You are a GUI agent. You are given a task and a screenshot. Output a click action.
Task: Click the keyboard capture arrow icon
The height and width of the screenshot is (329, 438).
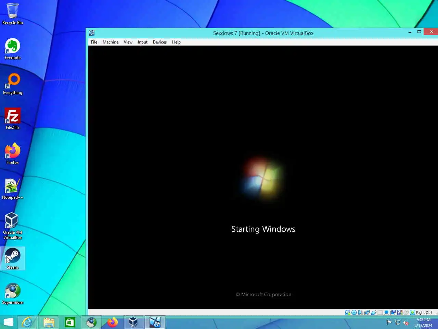click(x=412, y=313)
